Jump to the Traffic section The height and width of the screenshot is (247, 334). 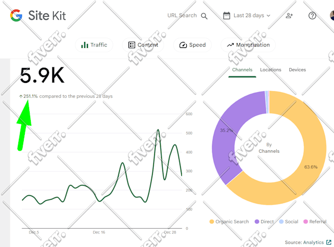94,45
